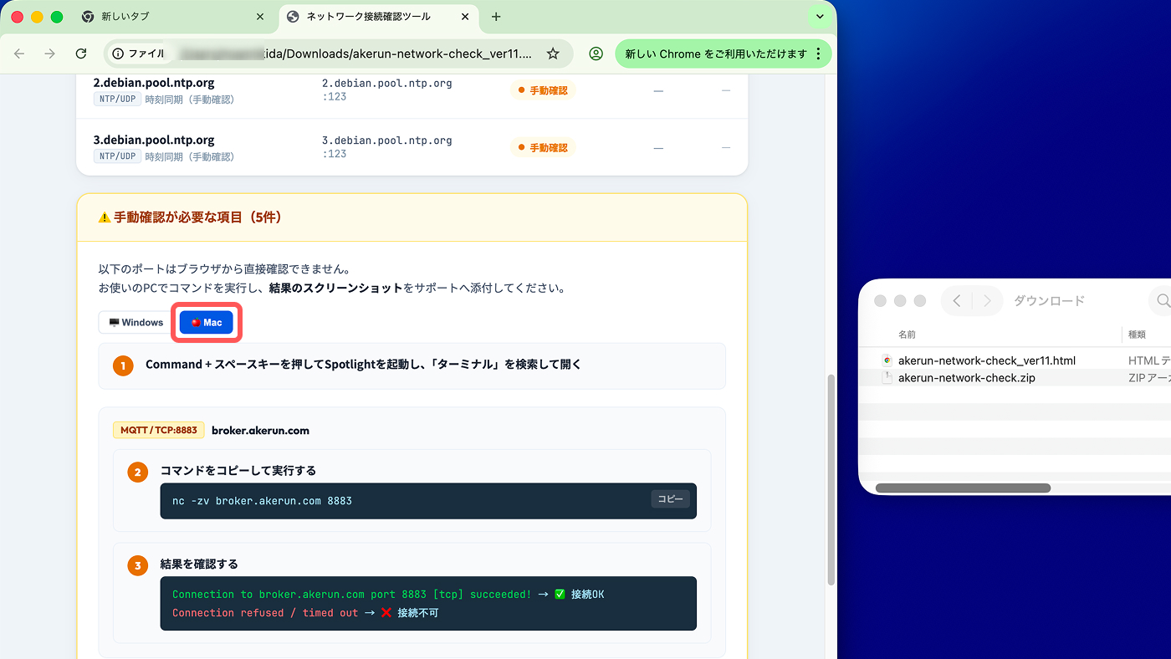Reload the network check page

[x=81, y=54]
